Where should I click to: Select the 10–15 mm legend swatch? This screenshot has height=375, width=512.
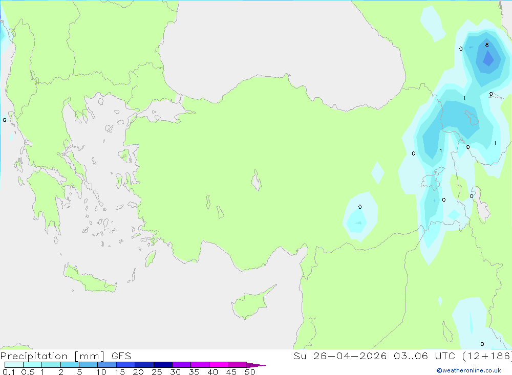(x=107, y=365)
